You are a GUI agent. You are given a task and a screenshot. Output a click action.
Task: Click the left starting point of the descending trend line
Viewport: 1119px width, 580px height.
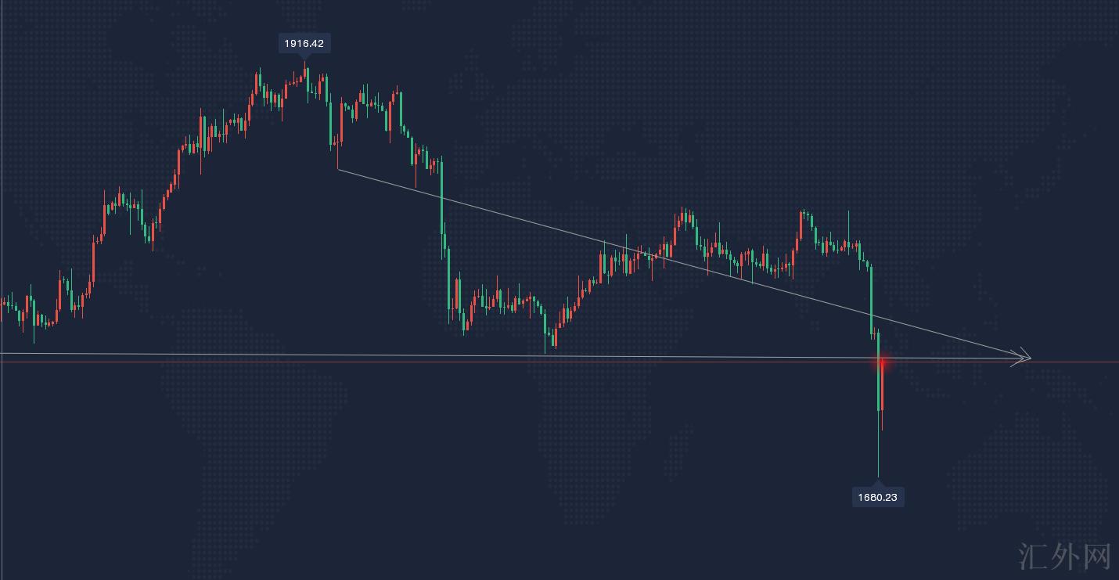(x=338, y=170)
